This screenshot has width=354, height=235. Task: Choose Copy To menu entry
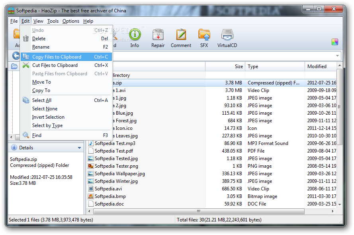[66, 90]
